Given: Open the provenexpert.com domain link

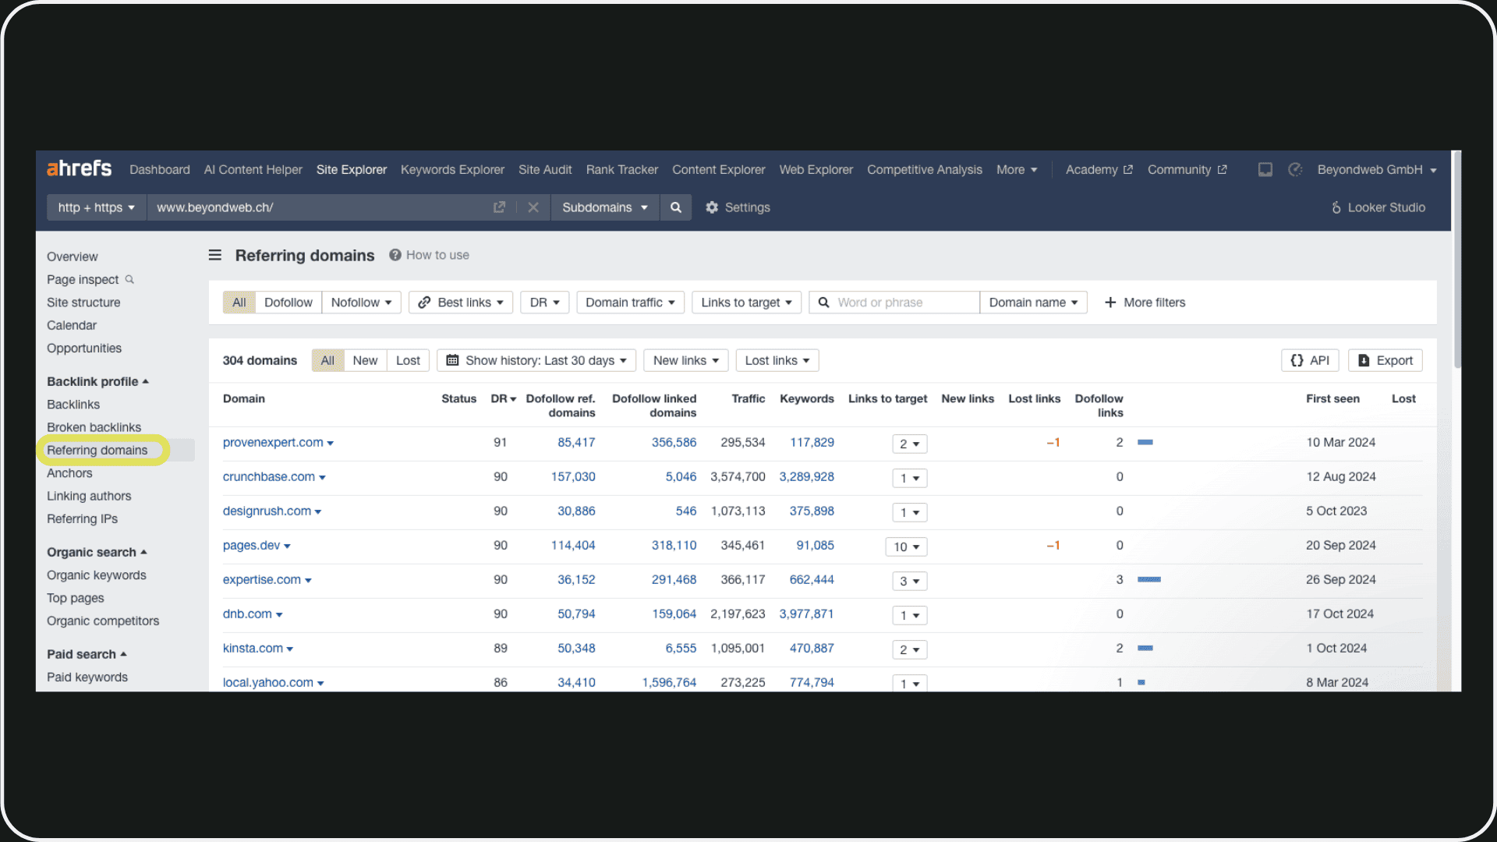Looking at the screenshot, I should point(273,442).
